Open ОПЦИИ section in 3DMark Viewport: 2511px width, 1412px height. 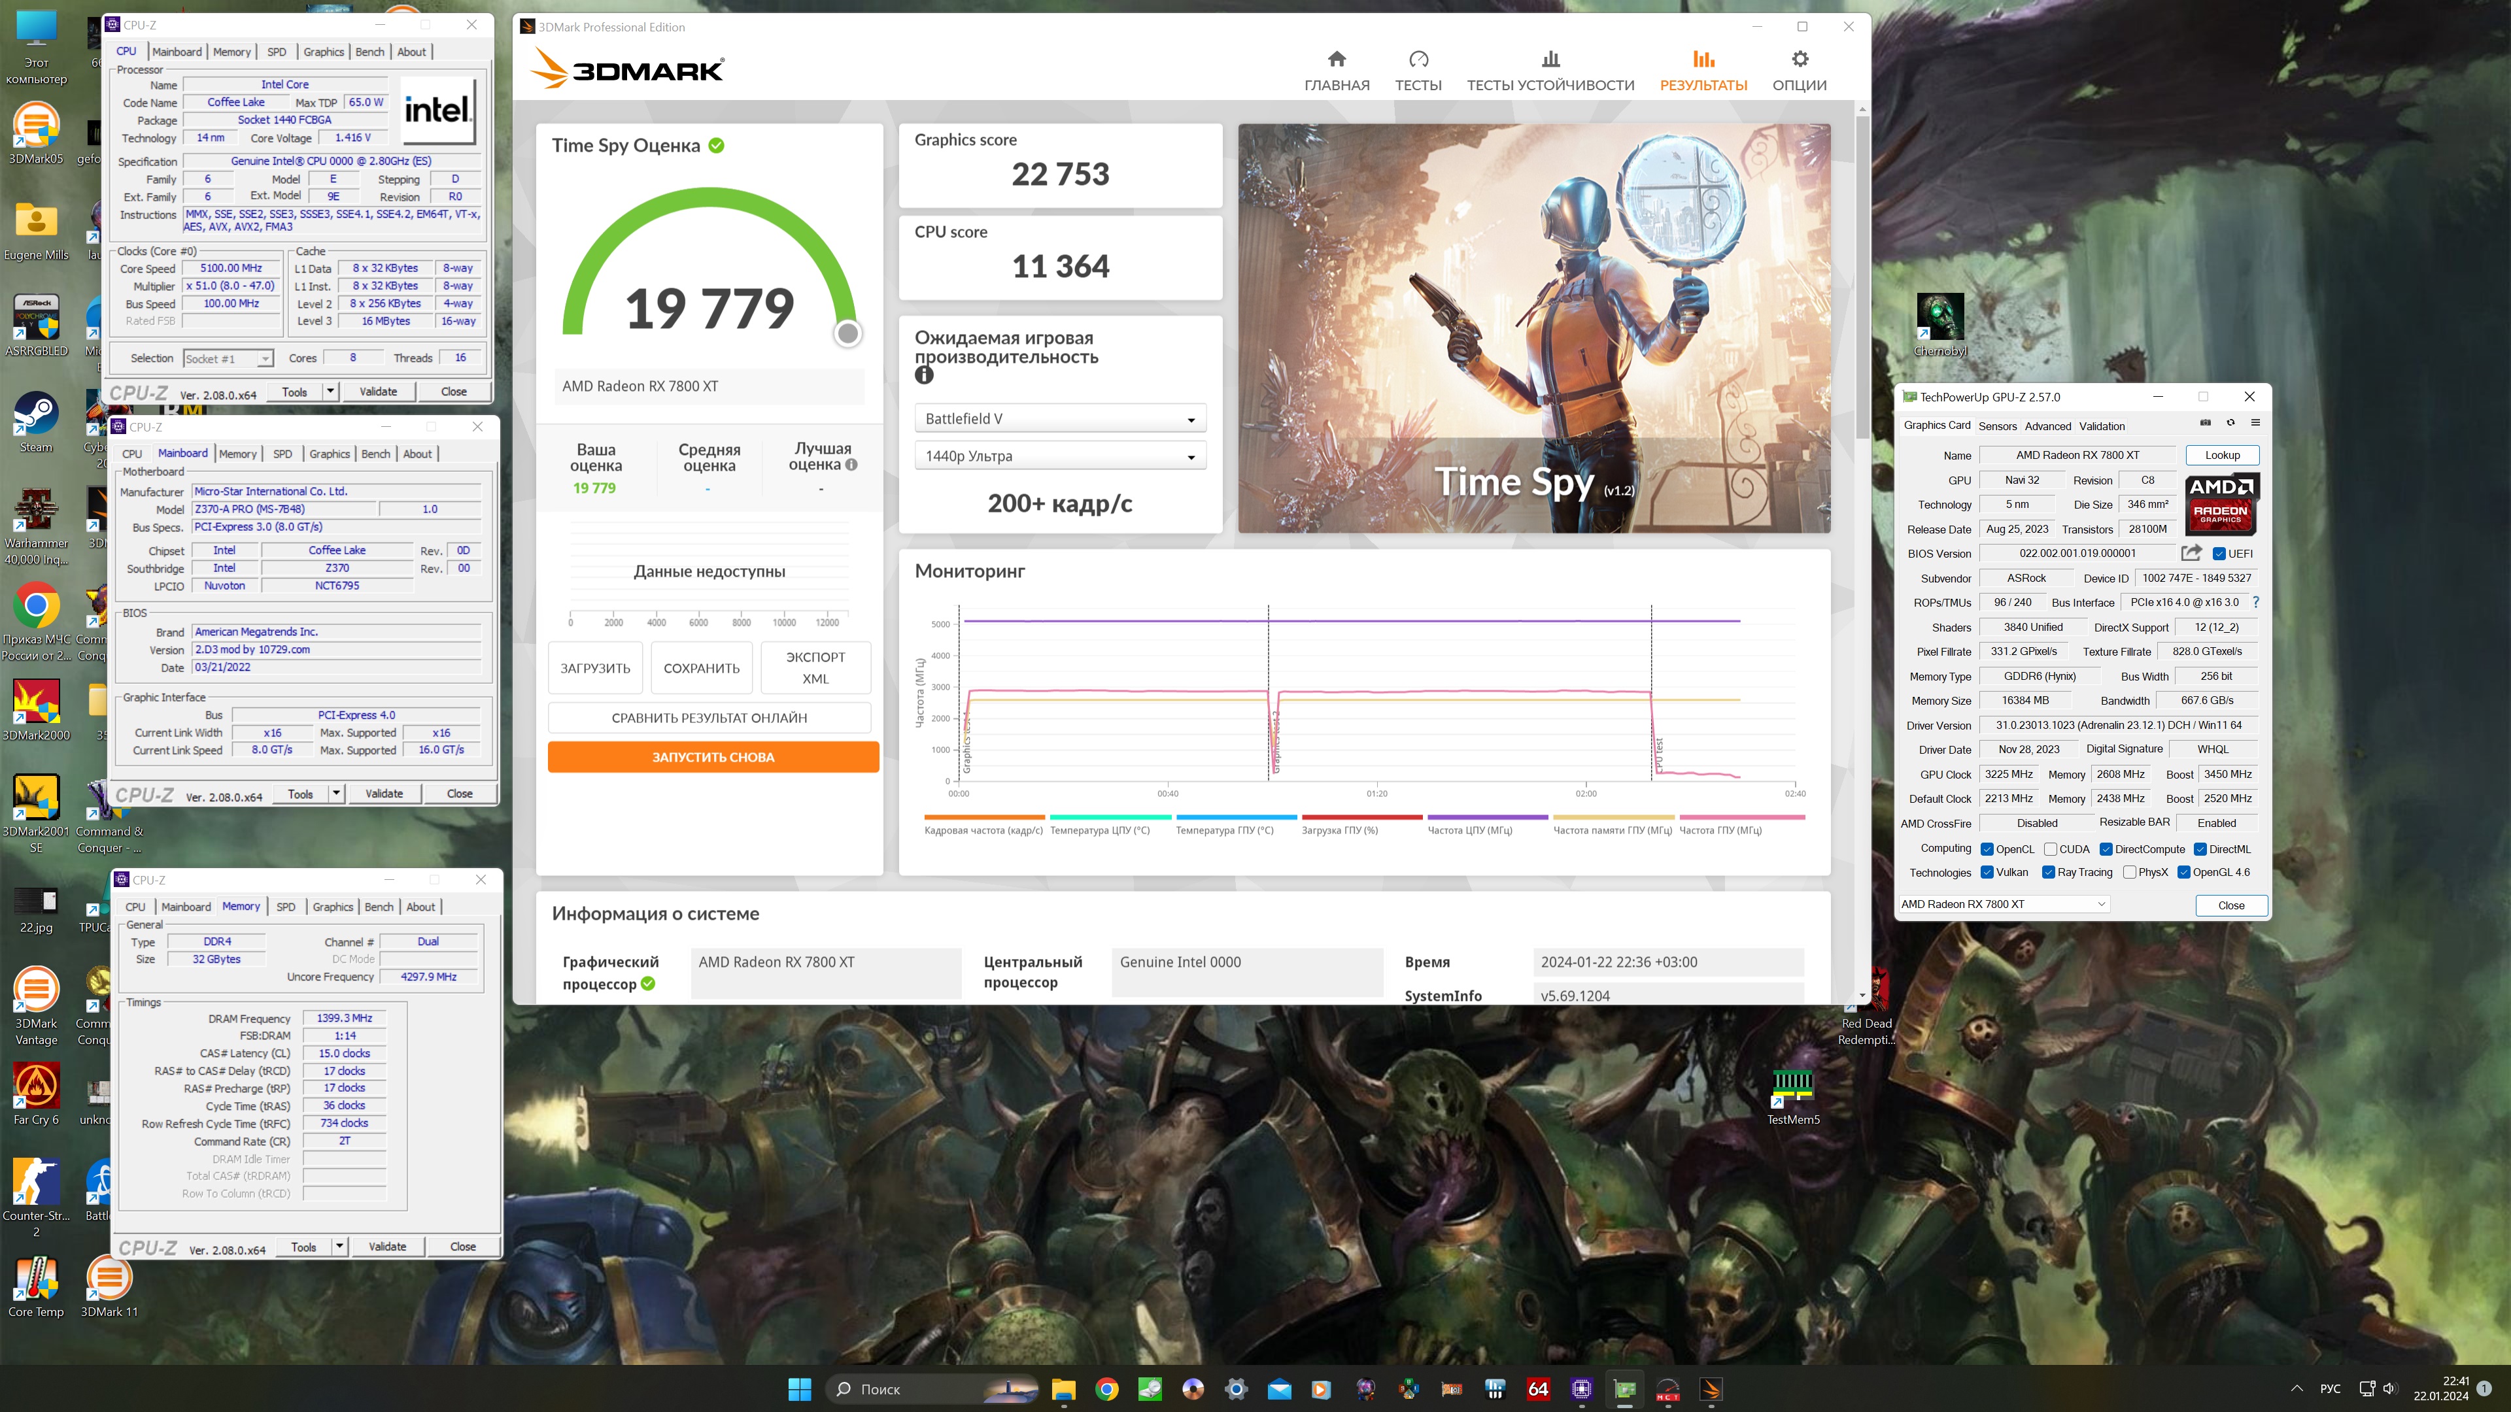point(1800,71)
